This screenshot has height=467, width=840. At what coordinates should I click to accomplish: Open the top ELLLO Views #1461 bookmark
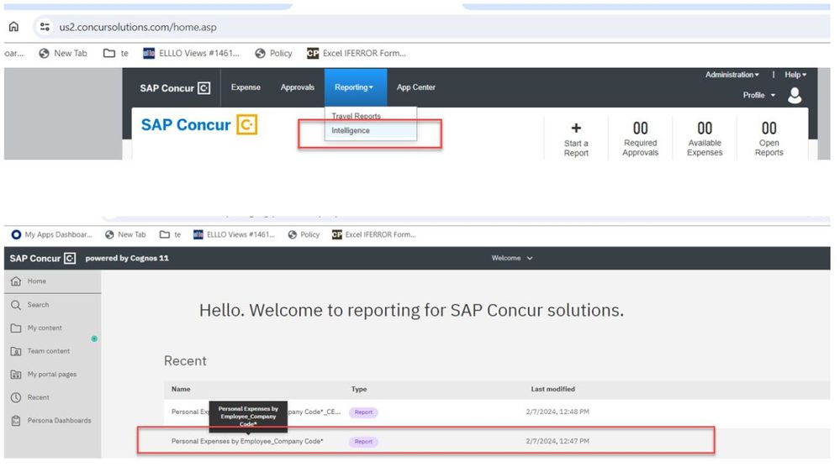[191, 53]
